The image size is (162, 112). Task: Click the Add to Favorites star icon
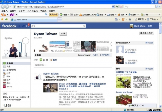coord(7,19)
